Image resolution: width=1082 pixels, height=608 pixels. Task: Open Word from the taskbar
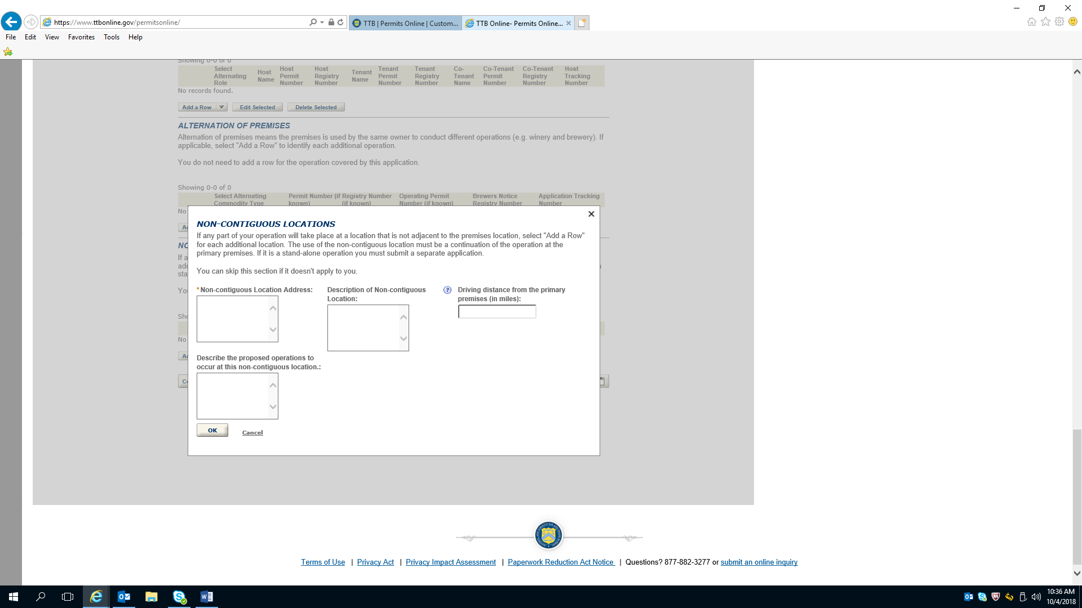click(x=206, y=597)
